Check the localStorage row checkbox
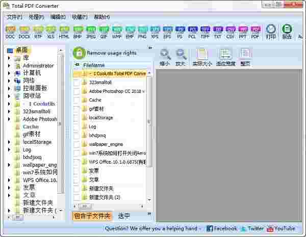This screenshot has height=237, width=306. [x=76, y=118]
